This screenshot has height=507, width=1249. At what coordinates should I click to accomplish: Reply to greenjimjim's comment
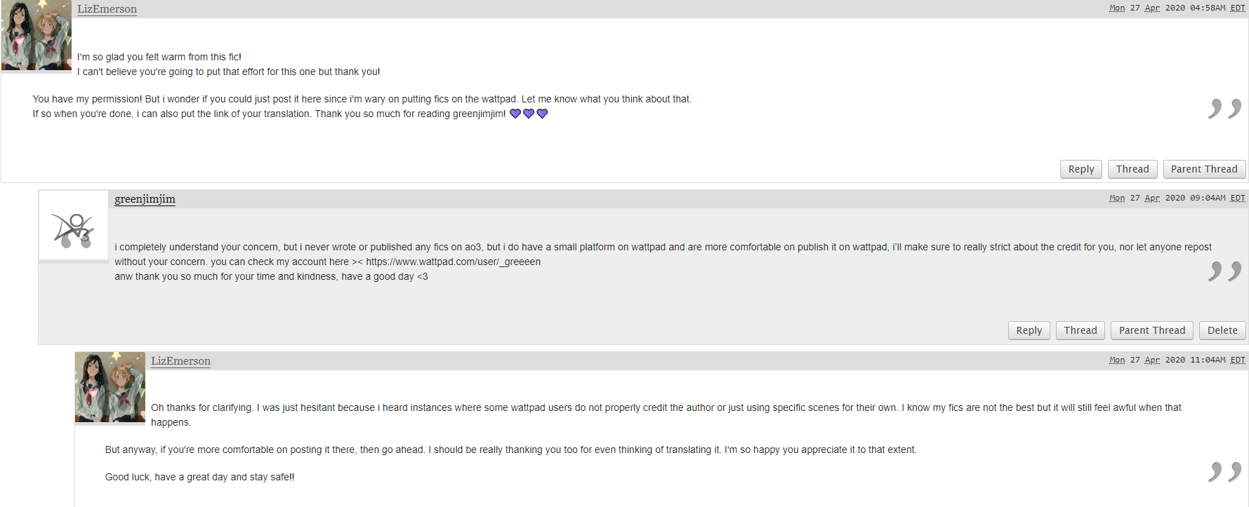click(x=1029, y=330)
